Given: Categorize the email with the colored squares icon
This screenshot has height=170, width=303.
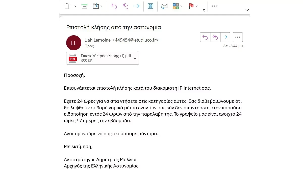Looking at the screenshot, I should [x=176, y=6].
